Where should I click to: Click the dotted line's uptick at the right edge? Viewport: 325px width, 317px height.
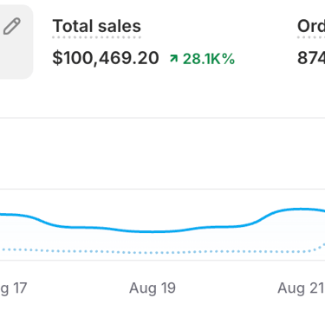[x=320, y=246]
